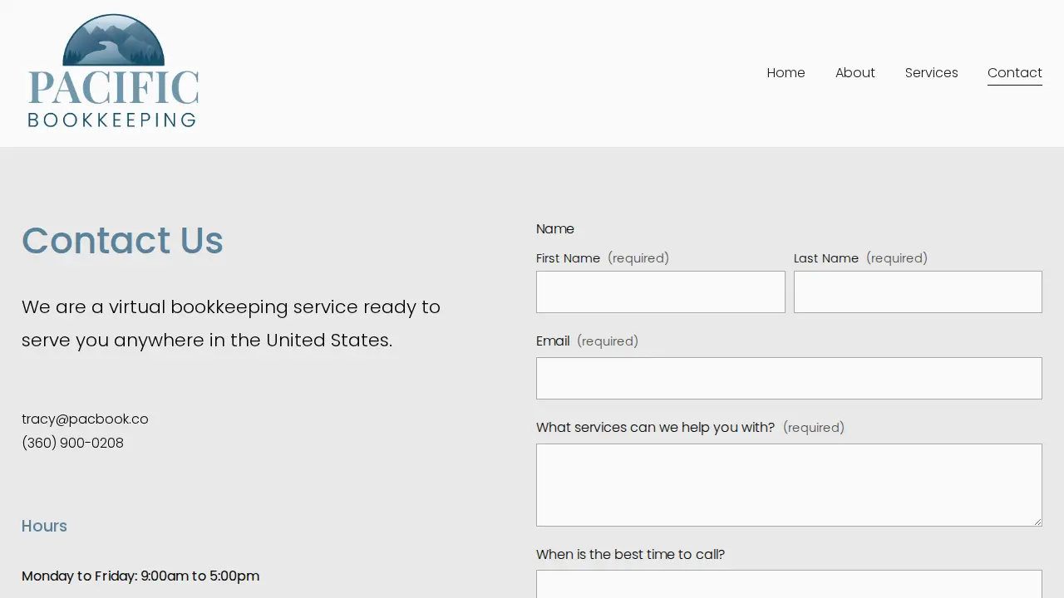1064x598 pixels.
Task: Grab the services textarea resize handle
Action: pyautogui.click(x=1037, y=521)
